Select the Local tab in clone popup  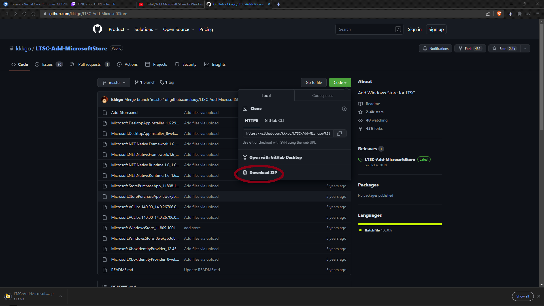pyautogui.click(x=266, y=96)
